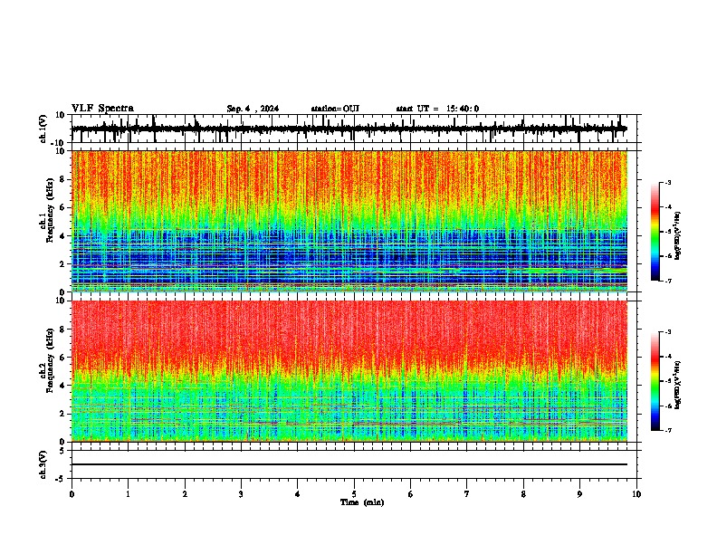Image resolution: width=717 pixels, height=554 pixels.
Task: Click the time axis tick label "0"
Action: [x=72, y=494]
